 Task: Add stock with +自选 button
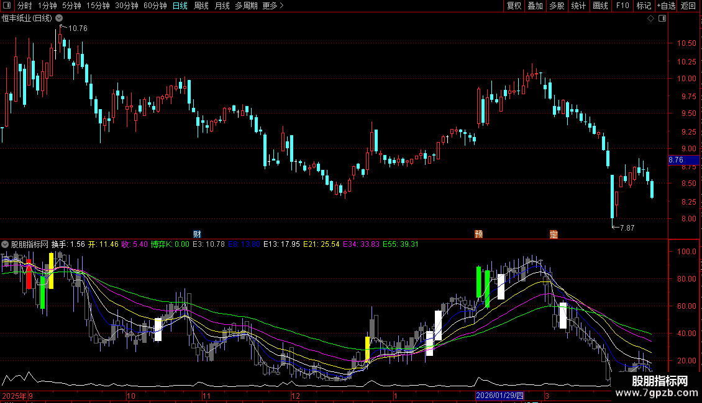666,6
